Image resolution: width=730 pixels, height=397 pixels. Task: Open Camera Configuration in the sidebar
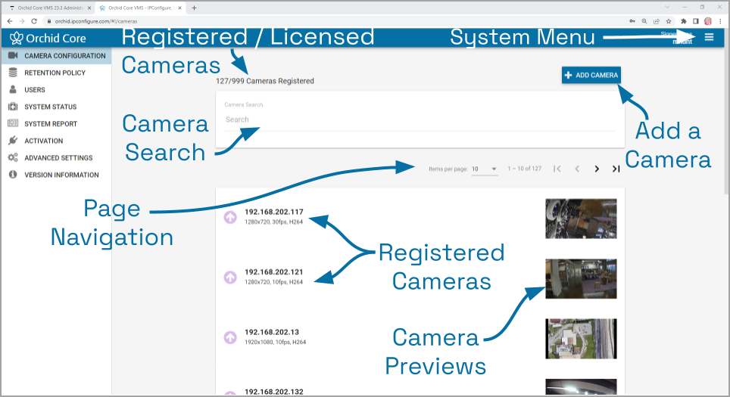point(56,55)
